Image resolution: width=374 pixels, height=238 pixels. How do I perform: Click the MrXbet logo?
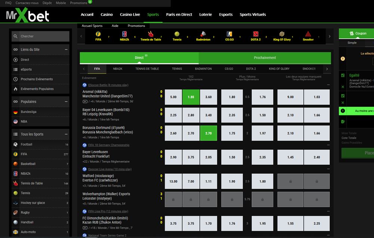tap(27, 16)
